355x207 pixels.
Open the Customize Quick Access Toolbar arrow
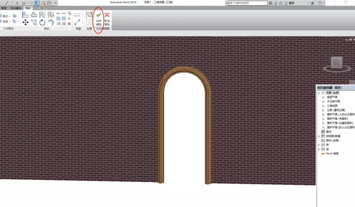pyautogui.click(x=56, y=3)
